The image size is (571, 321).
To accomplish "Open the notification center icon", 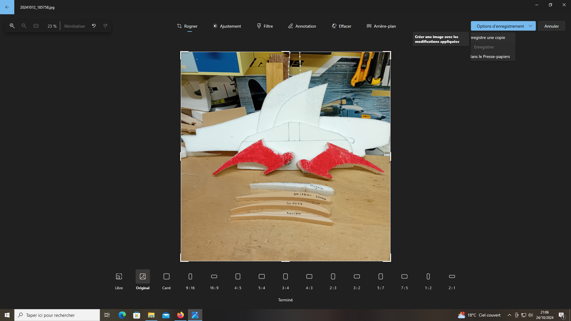I will click(561, 315).
